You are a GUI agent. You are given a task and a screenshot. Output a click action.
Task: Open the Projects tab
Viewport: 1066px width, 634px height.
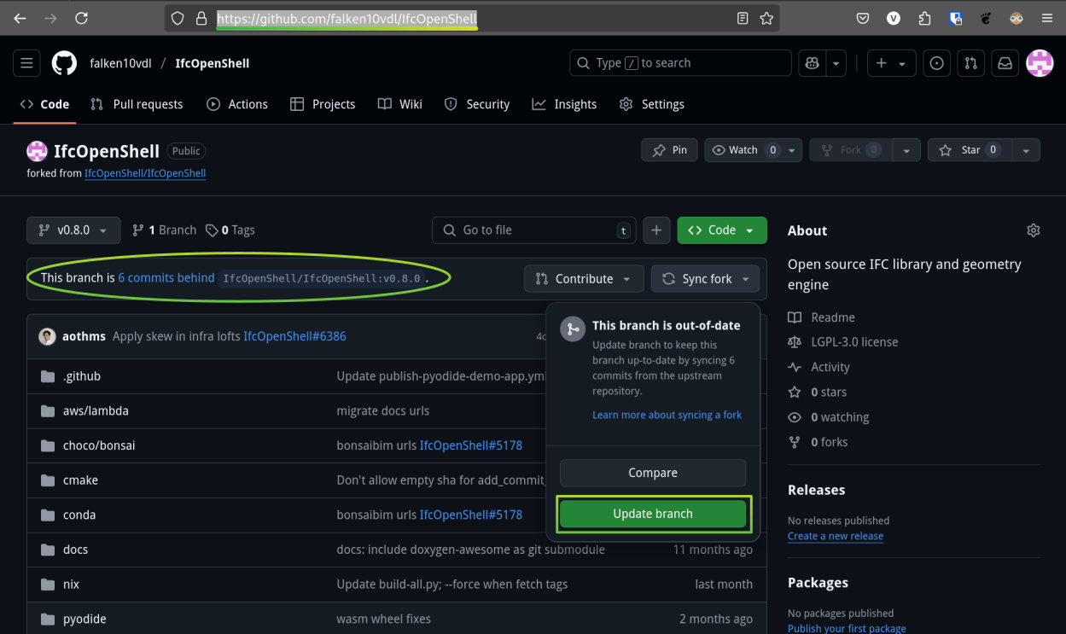point(323,104)
